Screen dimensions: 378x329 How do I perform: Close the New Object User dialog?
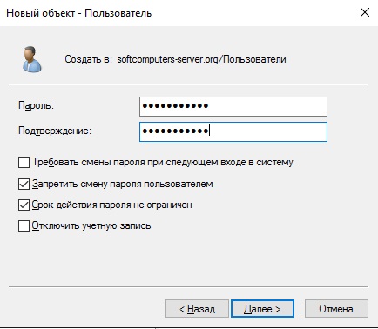[365, 12]
